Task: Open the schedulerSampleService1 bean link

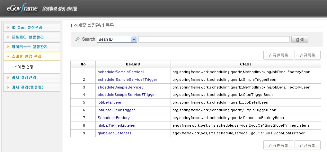Action: pyautogui.click(x=121, y=72)
